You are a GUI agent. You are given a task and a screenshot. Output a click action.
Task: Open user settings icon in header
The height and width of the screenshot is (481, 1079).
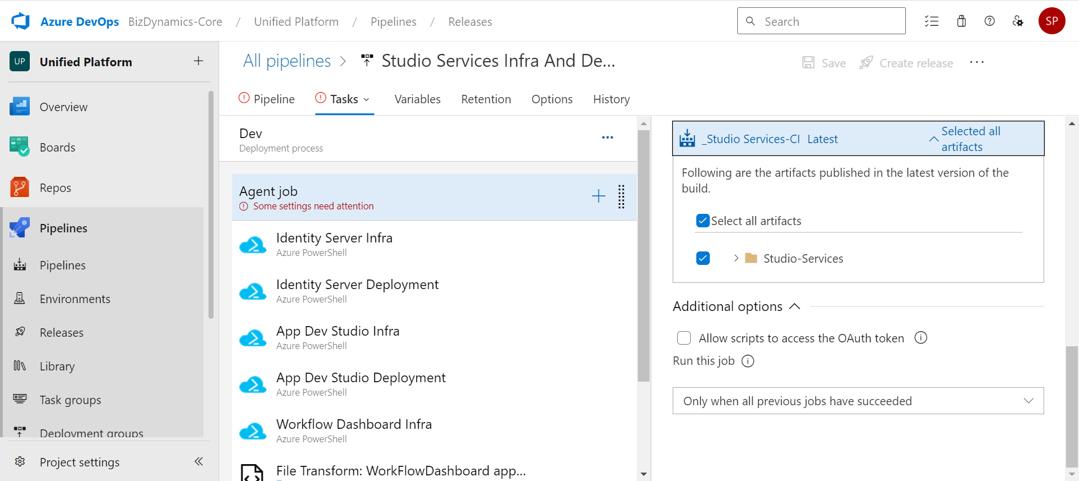coord(1018,21)
